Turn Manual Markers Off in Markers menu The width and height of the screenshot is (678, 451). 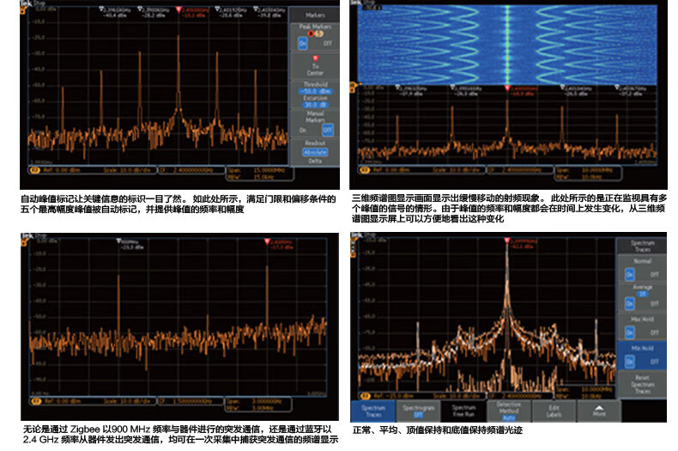click(327, 130)
